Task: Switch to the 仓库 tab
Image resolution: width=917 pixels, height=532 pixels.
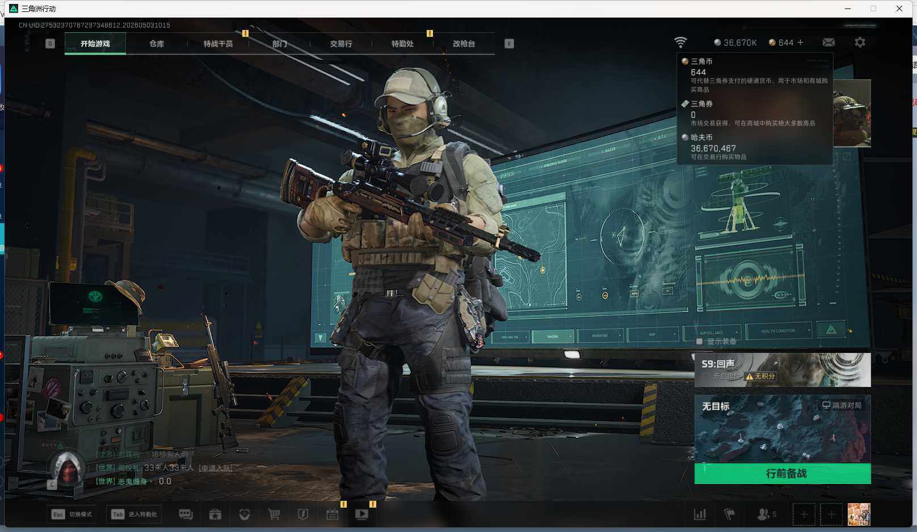Action: point(157,44)
